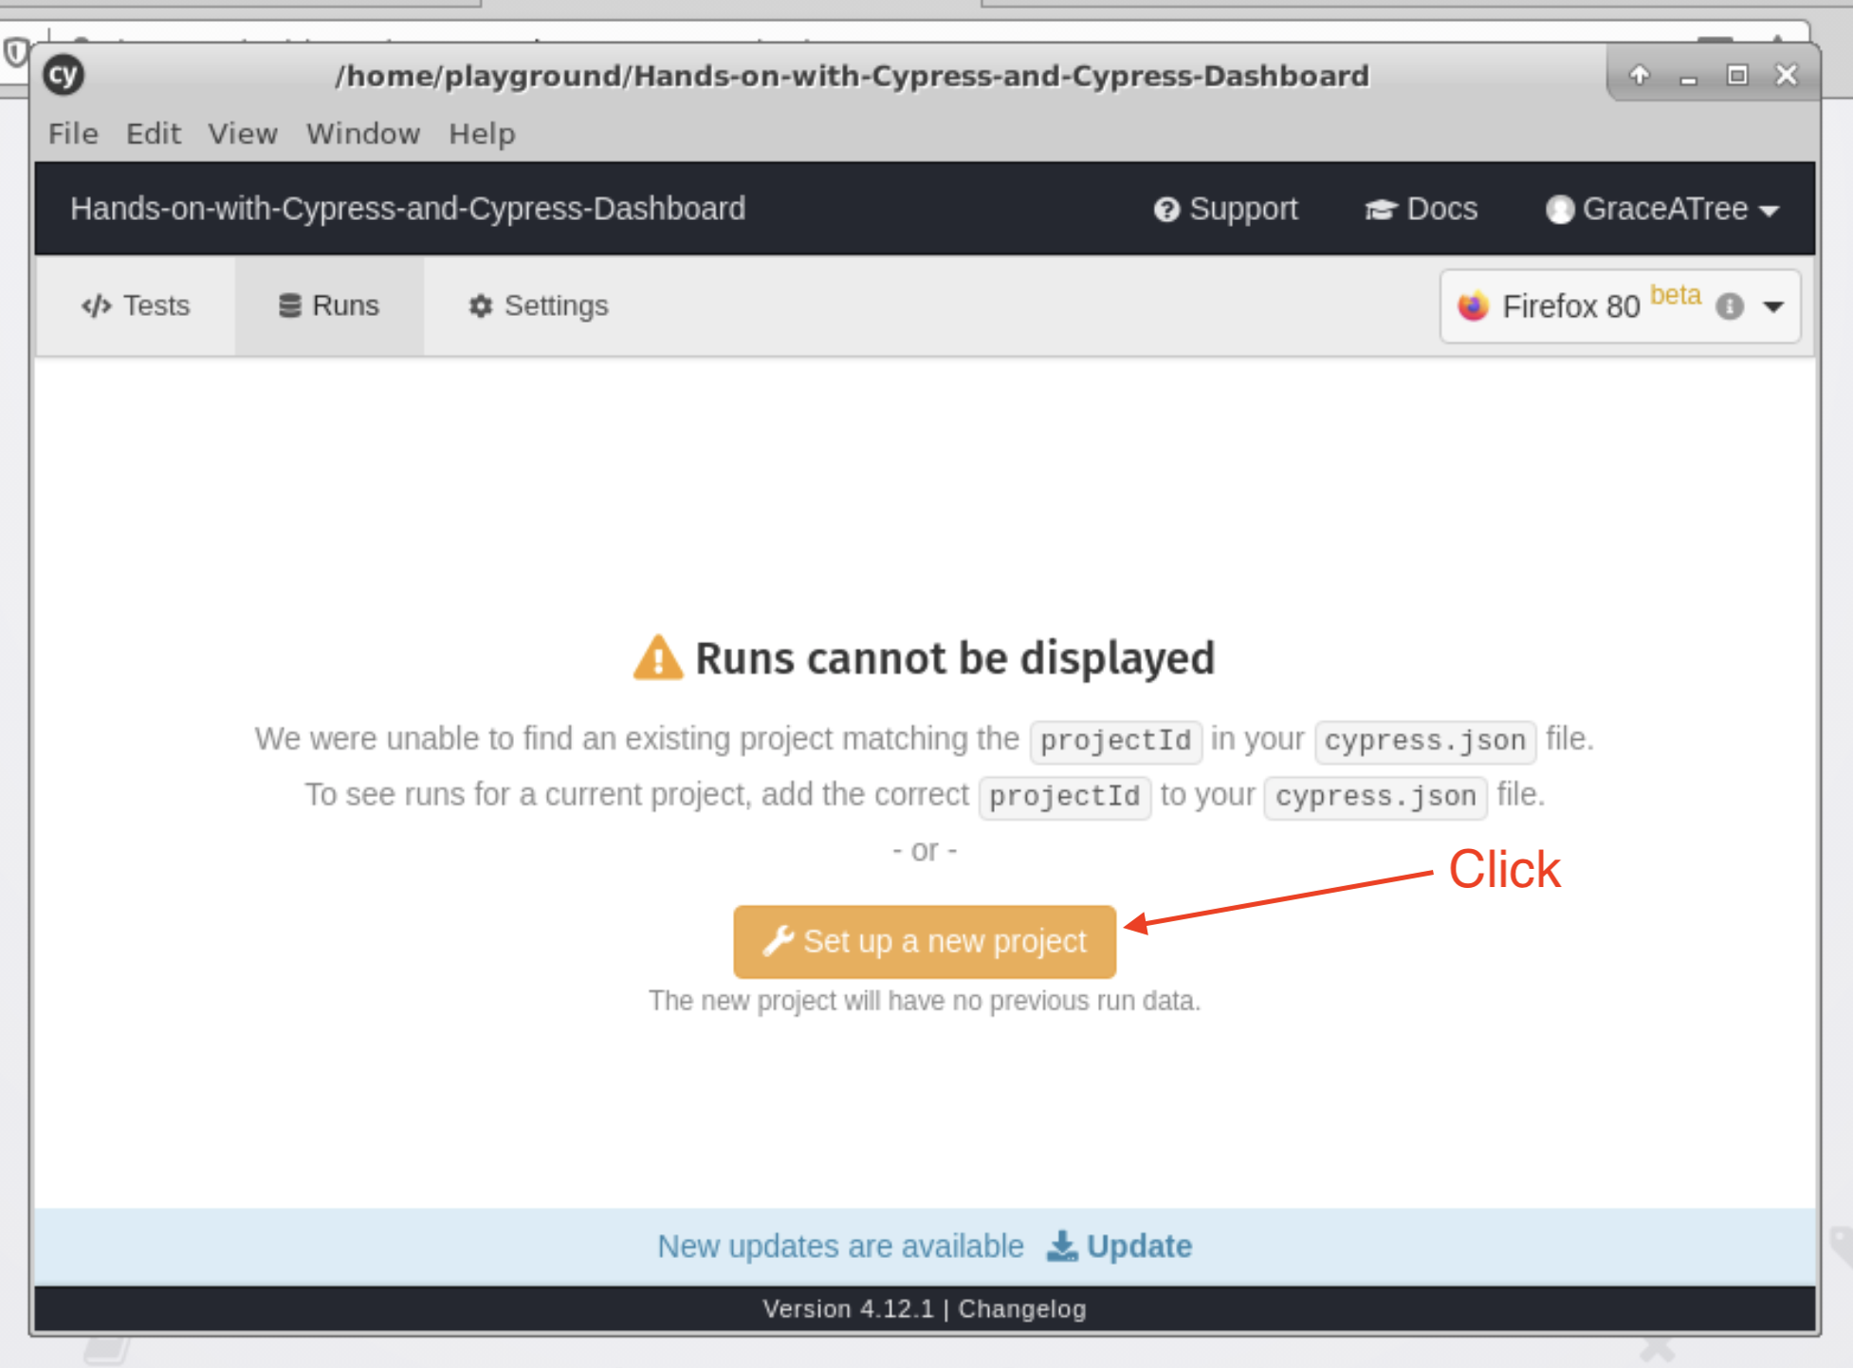Open the Help menu
This screenshot has height=1368, width=1853.
tap(482, 134)
